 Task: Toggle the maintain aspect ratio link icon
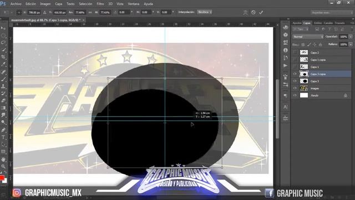tap(90, 12)
